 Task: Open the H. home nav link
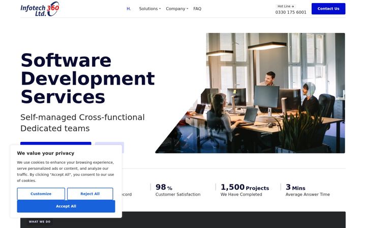coord(129,9)
